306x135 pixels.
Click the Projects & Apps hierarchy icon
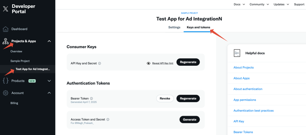pyautogui.click(x=5, y=41)
